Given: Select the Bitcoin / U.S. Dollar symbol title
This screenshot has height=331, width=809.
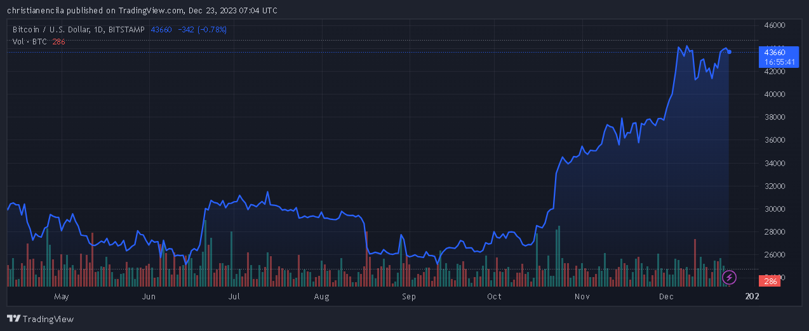Looking at the screenshot, I should [x=78, y=29].
